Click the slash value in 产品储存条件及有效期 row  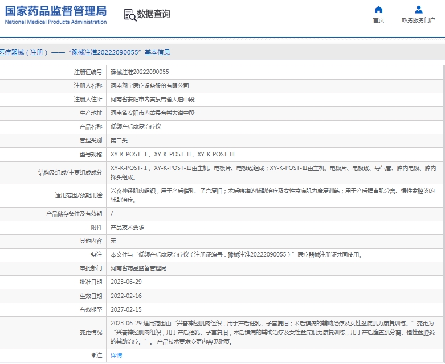112,214
